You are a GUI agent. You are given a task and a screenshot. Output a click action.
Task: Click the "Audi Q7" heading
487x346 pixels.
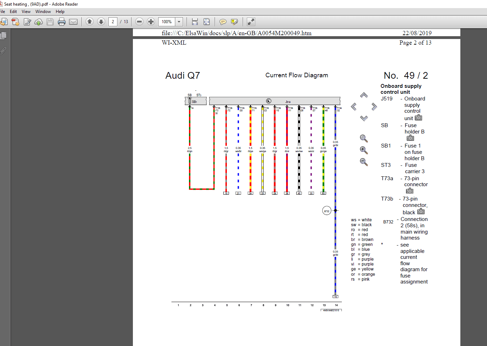point(183,76)
